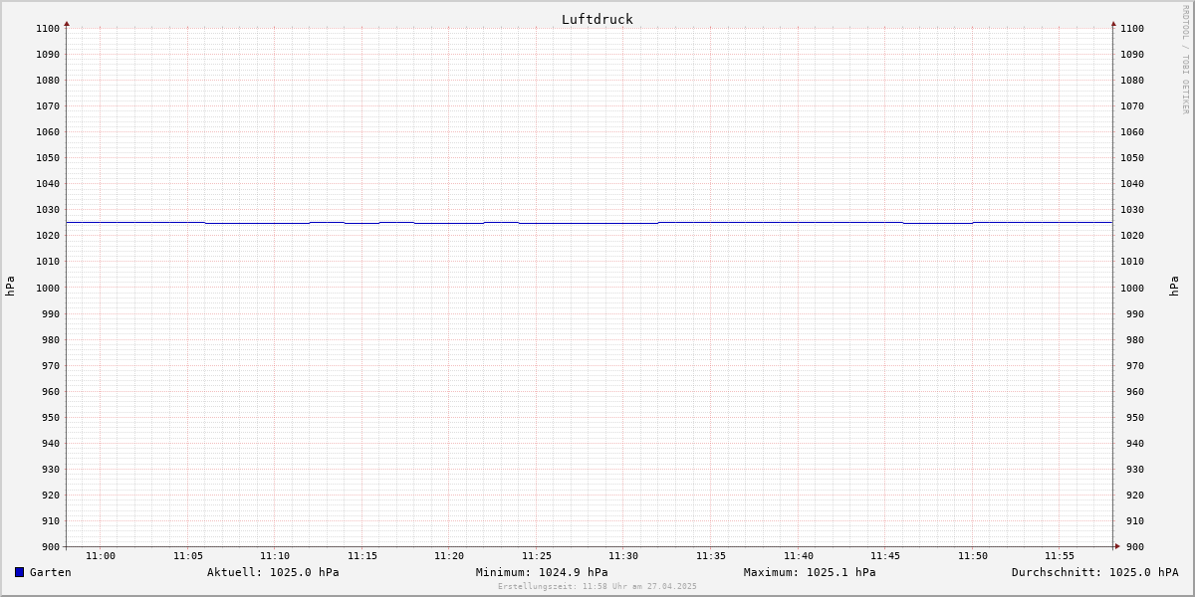Click the Erstellungszeit timestamp text
Screen dimensions: 1195x597
(x=597, y=586)
